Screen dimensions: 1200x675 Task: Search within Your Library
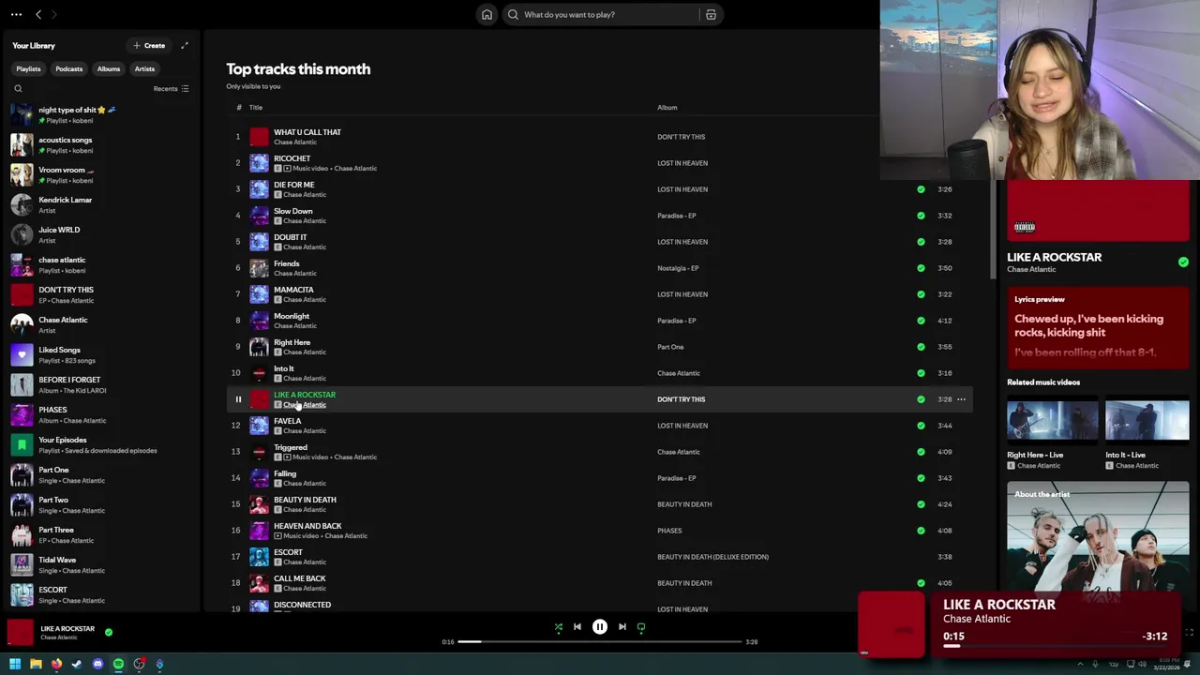tap(18, 89)
